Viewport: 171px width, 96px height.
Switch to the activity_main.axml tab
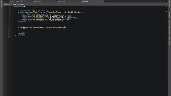17,1
